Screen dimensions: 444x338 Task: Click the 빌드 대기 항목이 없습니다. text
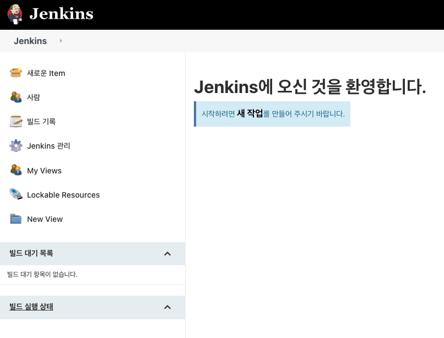42,274
